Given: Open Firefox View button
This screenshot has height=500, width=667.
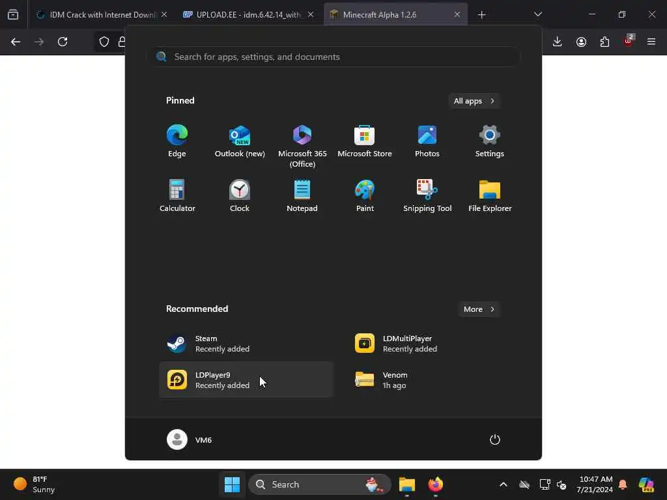Looking at the screenshot, I should (x=13, y=14).
